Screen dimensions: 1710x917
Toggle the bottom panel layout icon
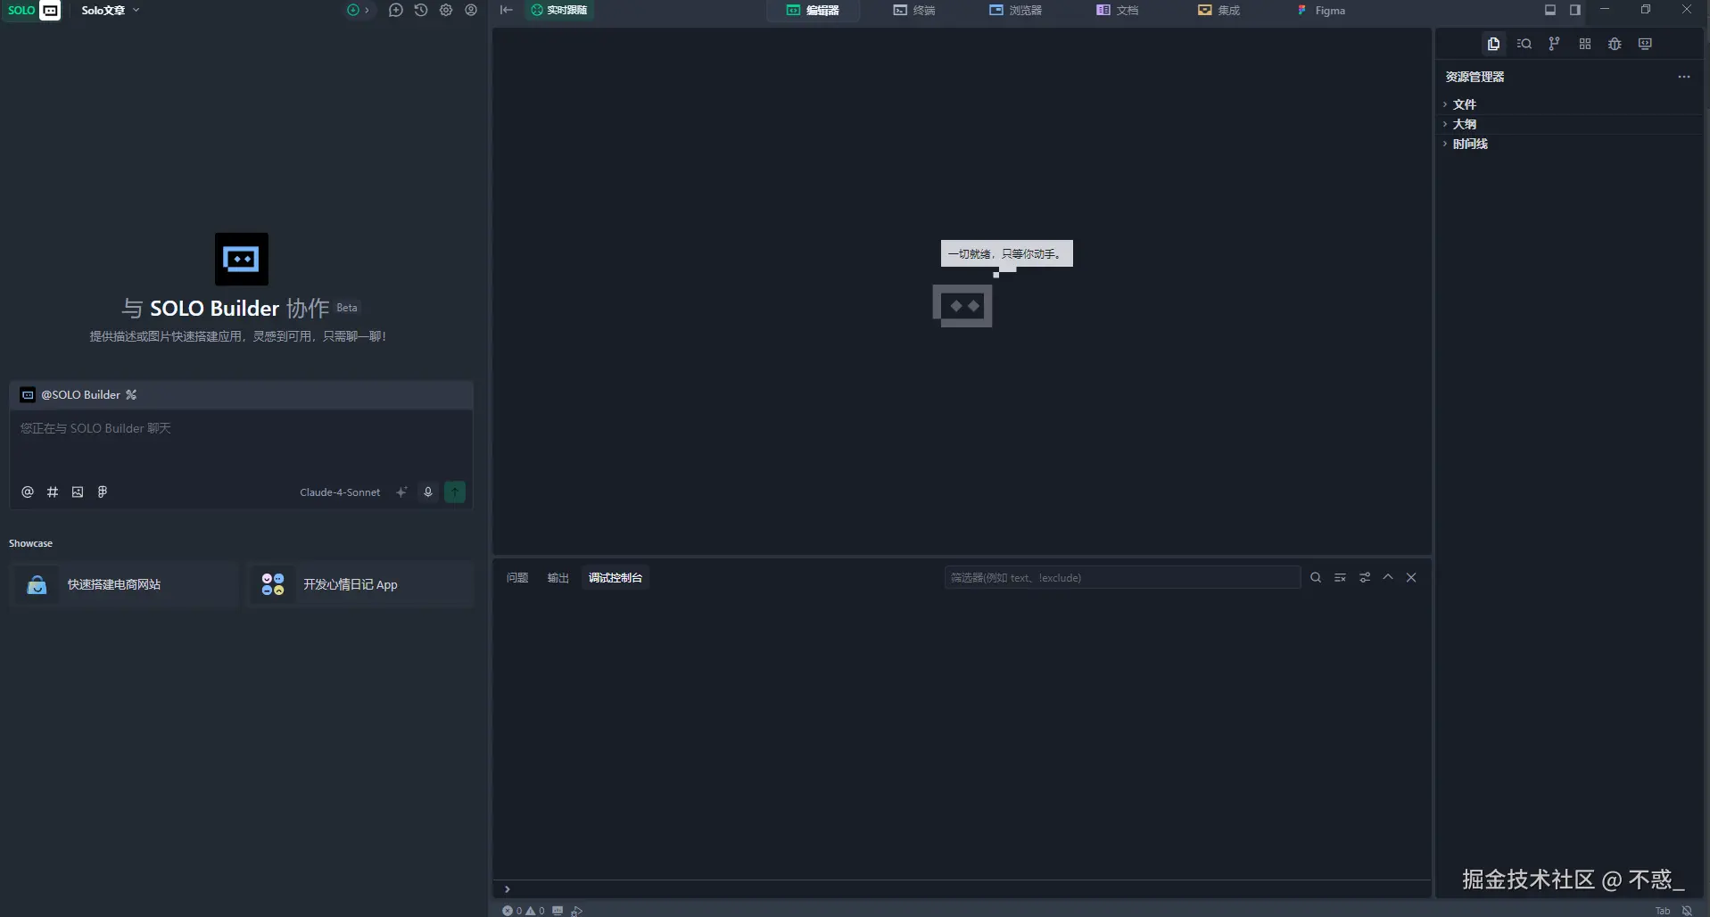tap(1550, 10)
